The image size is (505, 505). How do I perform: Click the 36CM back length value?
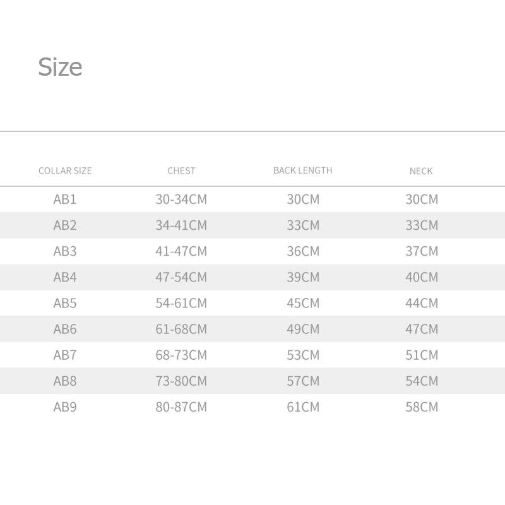click(303, 251)
